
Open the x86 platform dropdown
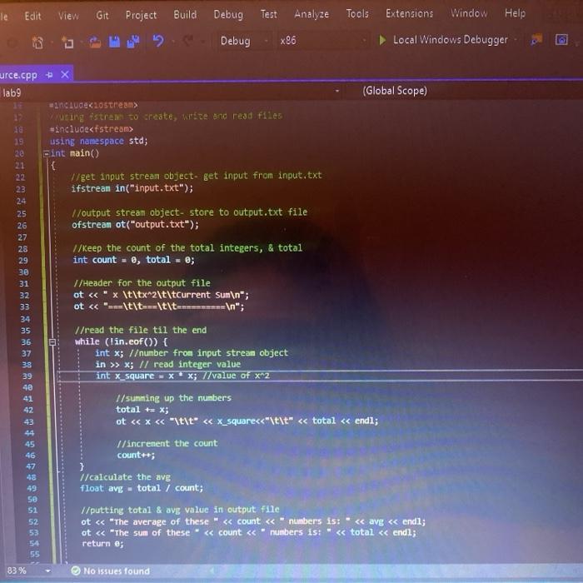323,40
